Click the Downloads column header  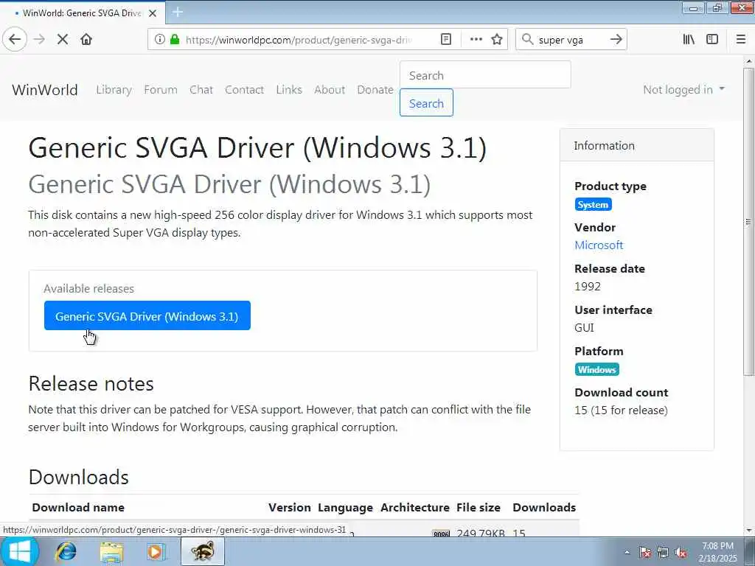tap(544, 507)
